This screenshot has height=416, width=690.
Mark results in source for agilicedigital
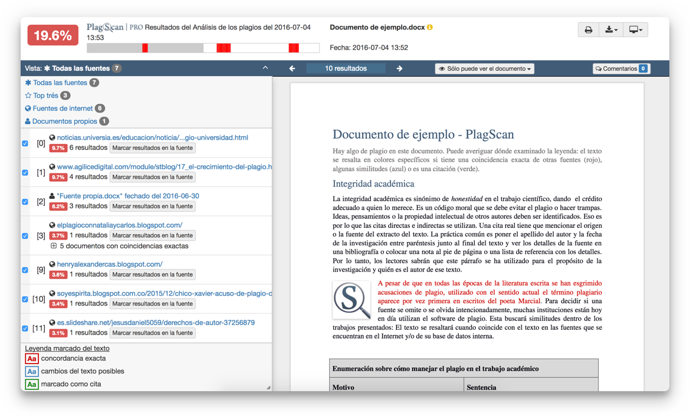152,177
